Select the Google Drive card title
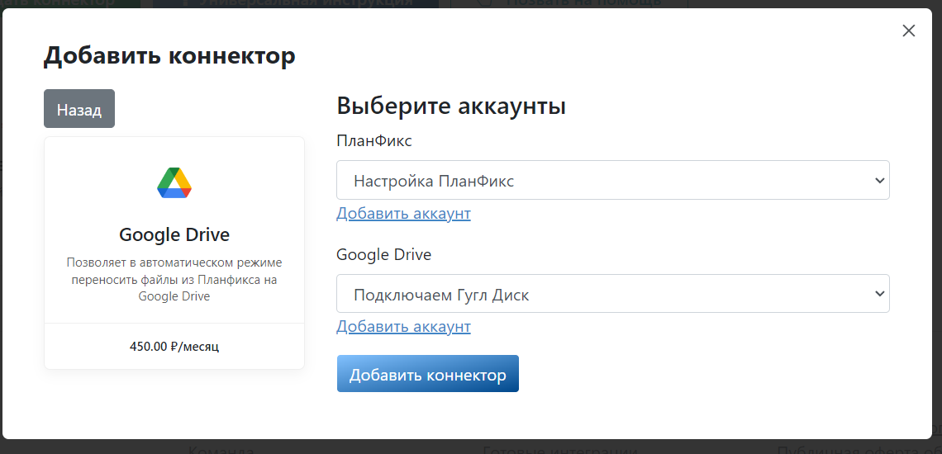 point(174,234)
